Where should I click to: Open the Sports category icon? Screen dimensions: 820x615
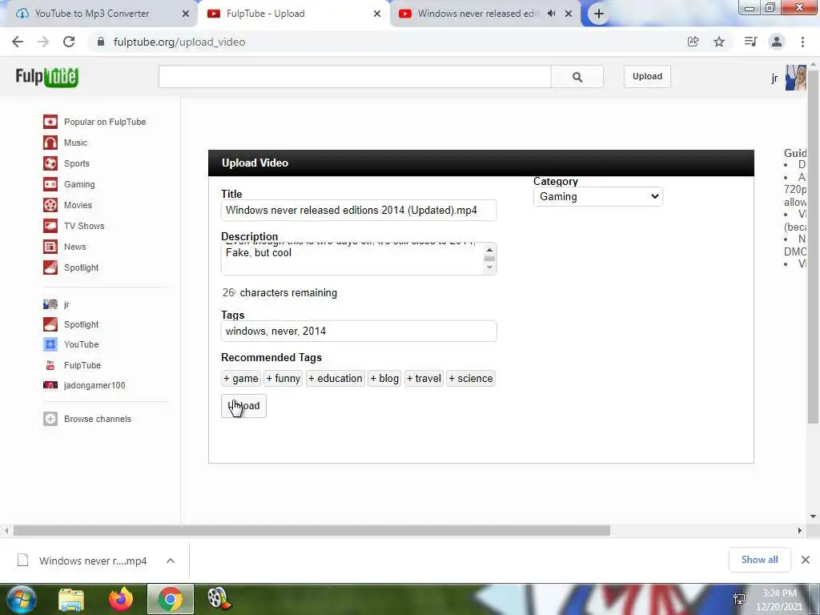point(50,163)
